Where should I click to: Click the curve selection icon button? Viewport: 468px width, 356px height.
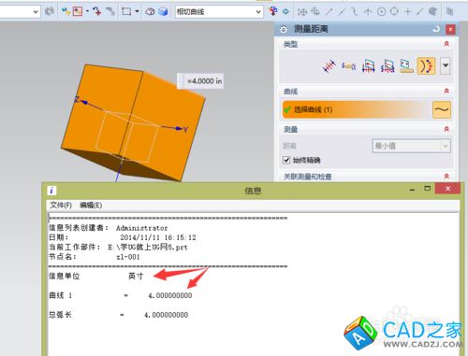click(x=442, y=109)
